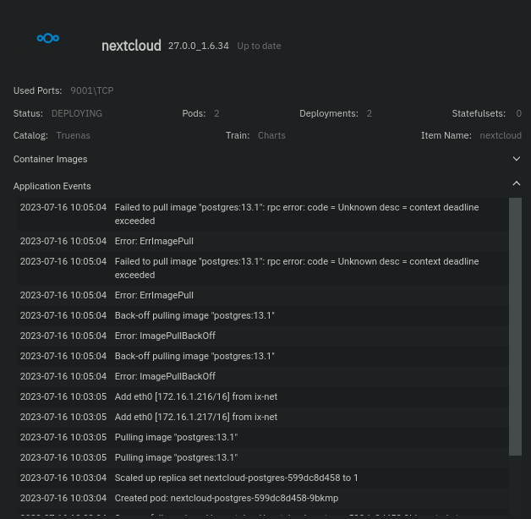
Task: Click the Statefulsets label
Action: 479,113
